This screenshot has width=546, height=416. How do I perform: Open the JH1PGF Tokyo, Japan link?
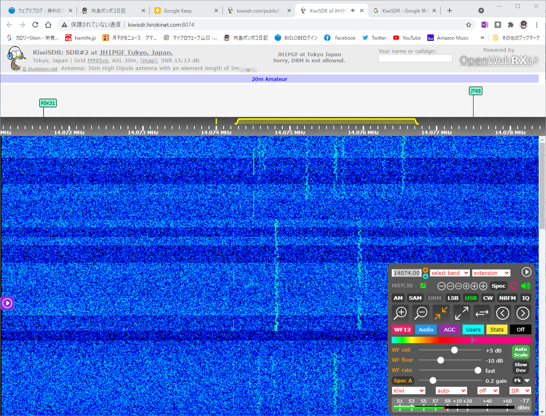tap(136, 52)
